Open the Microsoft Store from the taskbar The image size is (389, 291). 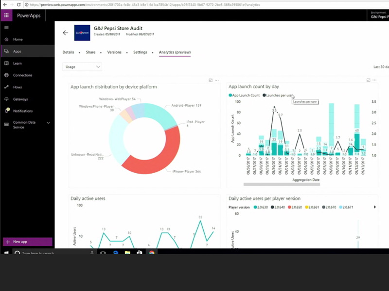click(140, 253)
